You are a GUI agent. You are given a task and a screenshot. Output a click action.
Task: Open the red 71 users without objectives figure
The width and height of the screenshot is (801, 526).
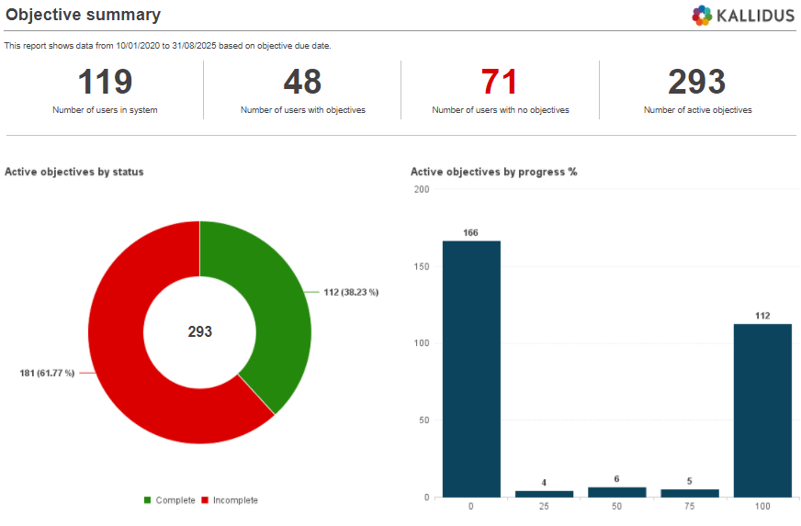(x=500, y=83)
